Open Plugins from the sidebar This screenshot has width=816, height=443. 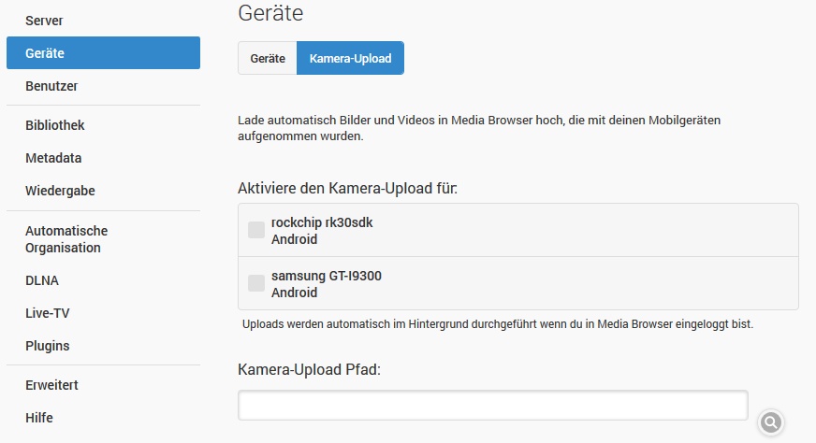pyautogui.click(x=48, y=346)
